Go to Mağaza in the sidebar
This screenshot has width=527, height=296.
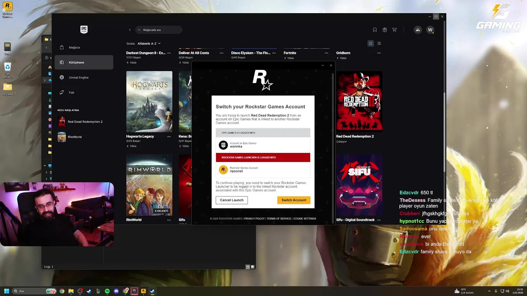click(x=84, y=47)
